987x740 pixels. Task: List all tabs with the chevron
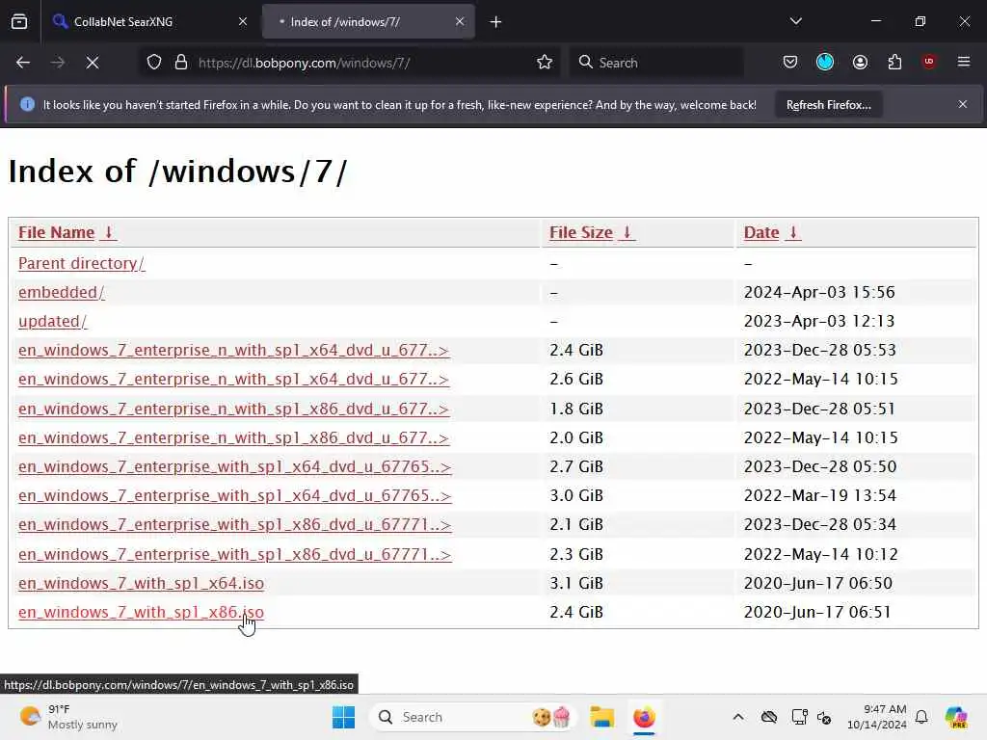(795, 21)
